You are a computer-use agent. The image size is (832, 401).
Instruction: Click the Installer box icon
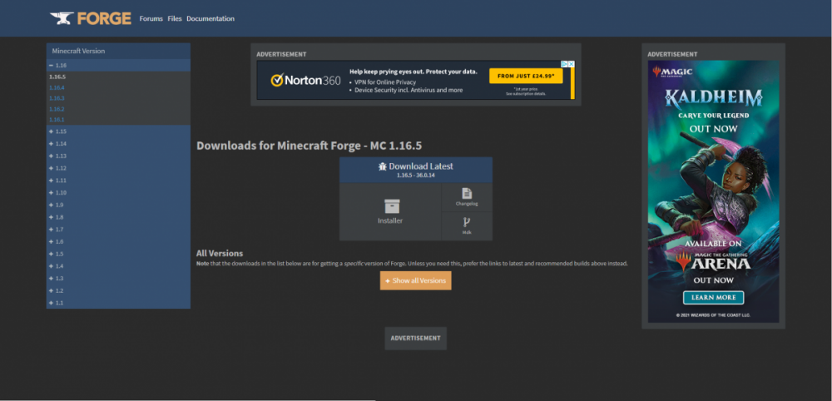pyautogui.click(x=391, y=205)
